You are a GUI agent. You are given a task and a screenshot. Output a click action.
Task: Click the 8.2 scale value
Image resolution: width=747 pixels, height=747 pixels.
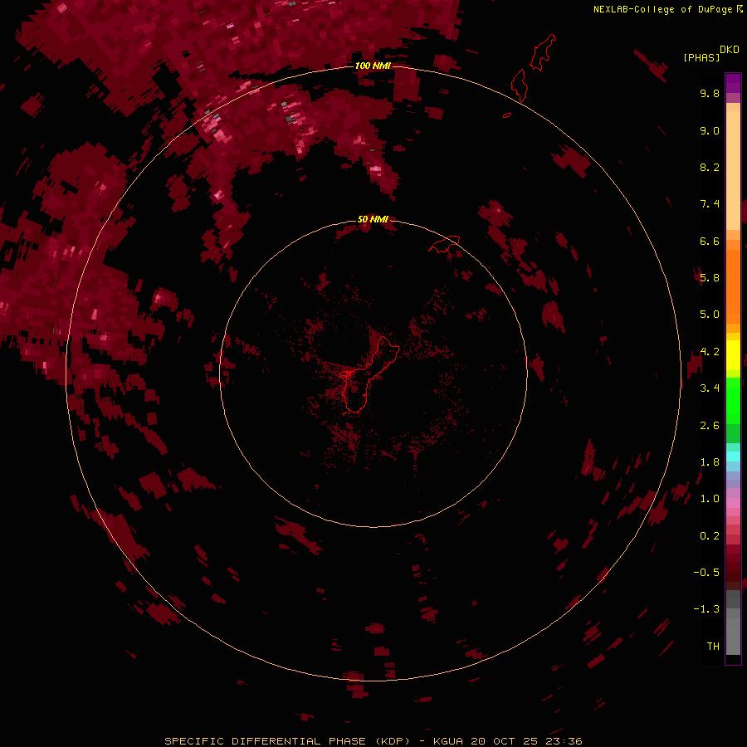(710, 167)
